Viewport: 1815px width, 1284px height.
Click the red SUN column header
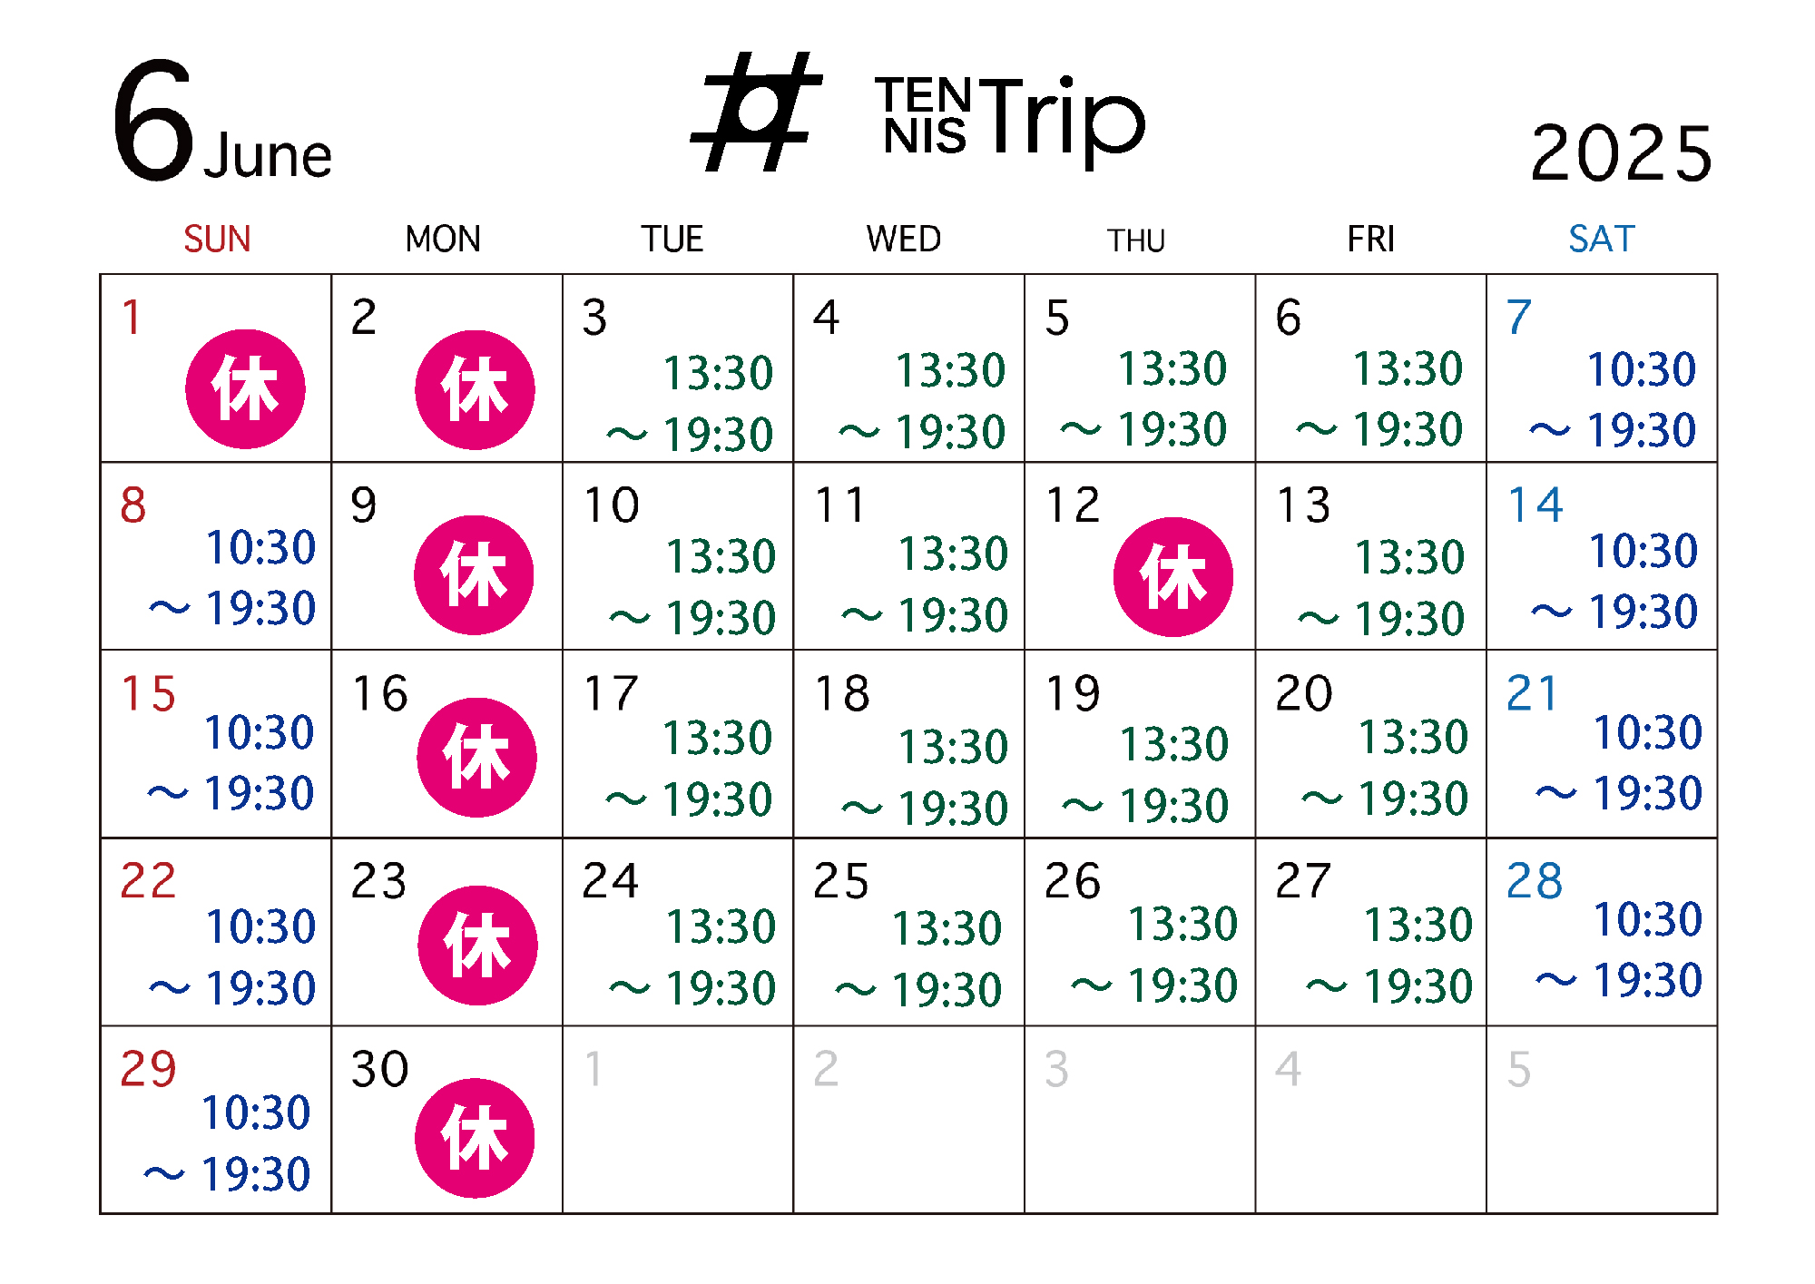click(x=217, y=240)
